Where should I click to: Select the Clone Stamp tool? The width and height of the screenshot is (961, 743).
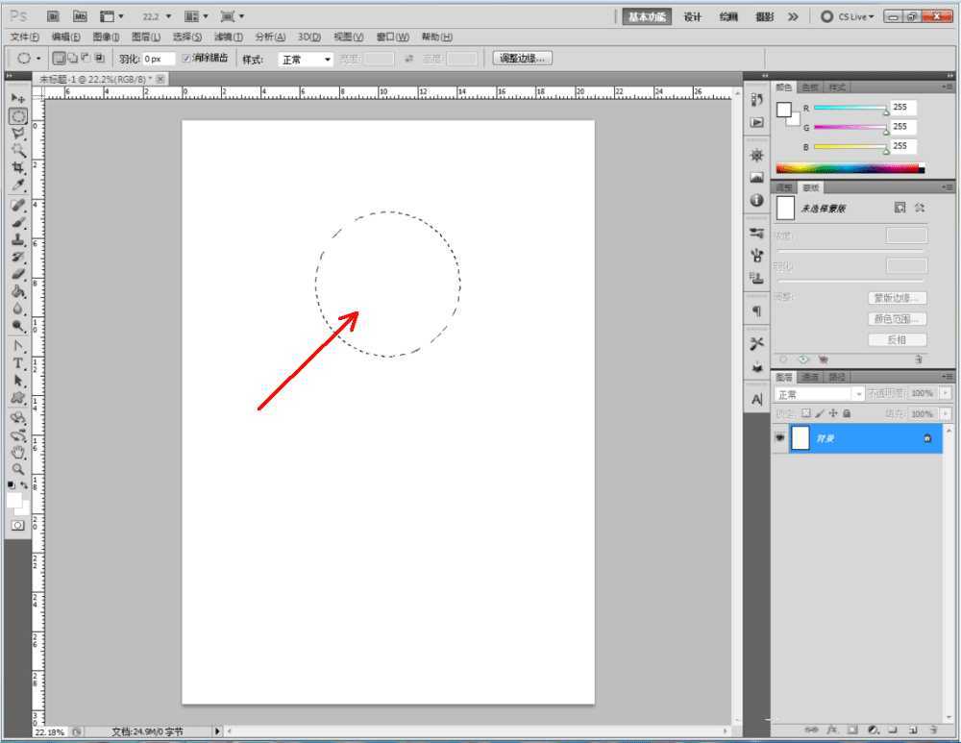(17, 239)
